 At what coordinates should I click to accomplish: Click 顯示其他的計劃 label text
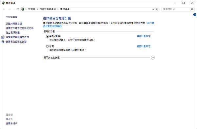coord(52,58)
